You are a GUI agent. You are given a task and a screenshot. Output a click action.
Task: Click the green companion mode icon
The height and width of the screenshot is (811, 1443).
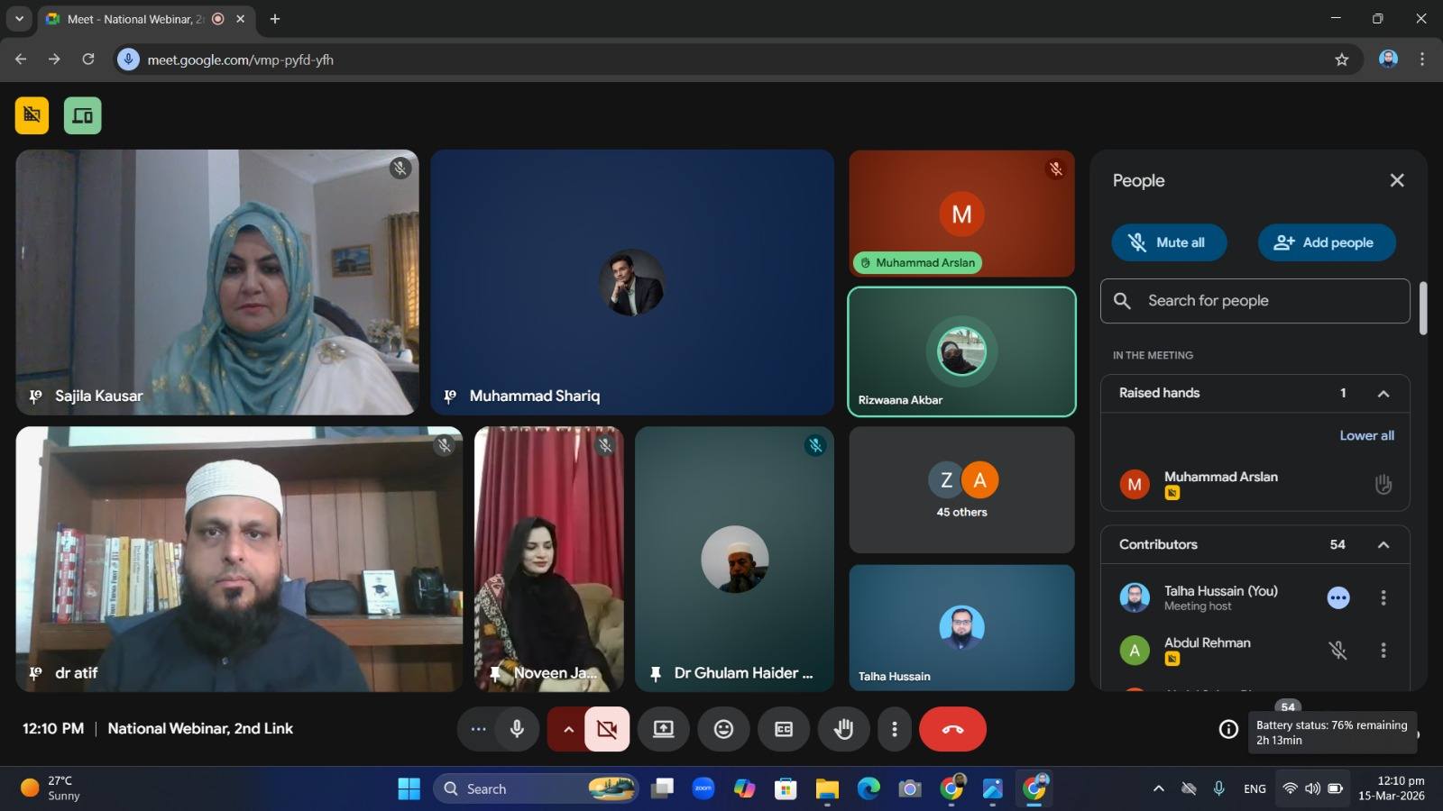pos(82,115)
